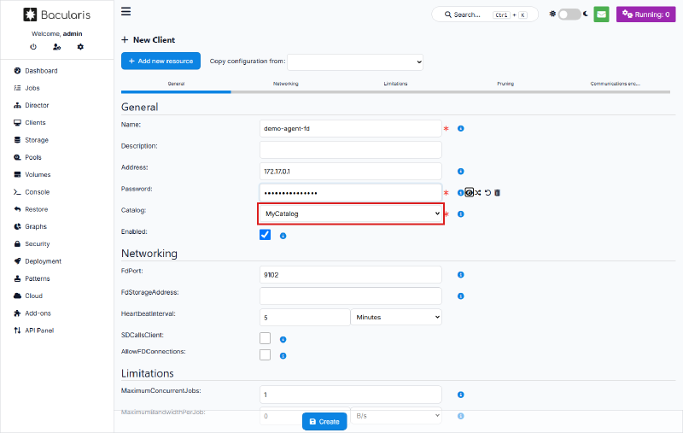The image size is (683, 433).
Task: Click the empty Description field
Action: pos(351,149)
